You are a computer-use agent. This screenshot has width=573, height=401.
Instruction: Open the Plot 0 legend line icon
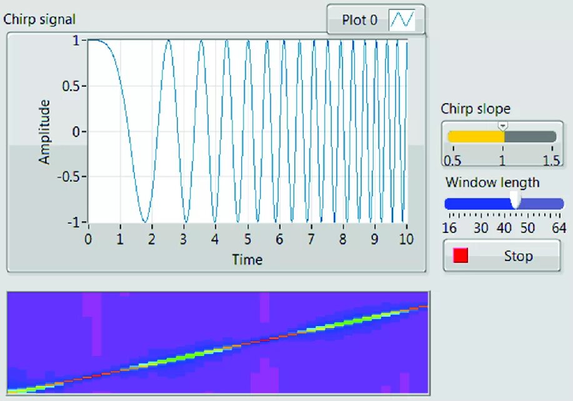tap(402, 20)
